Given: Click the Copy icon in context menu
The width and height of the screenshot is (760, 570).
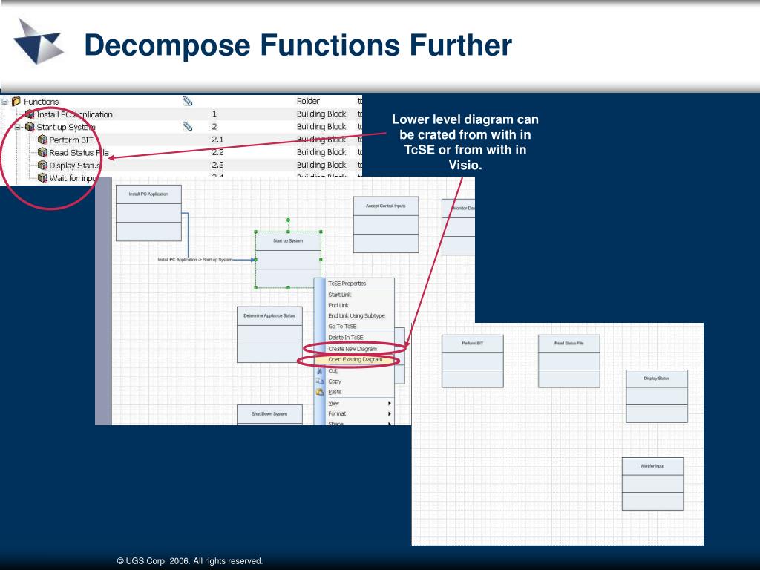Looking at the screenshot, I should [x=320, y=381].
